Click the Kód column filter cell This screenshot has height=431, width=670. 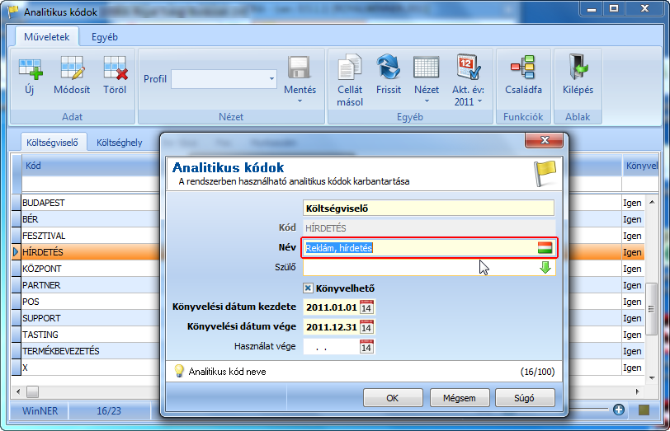click(91, 184)
